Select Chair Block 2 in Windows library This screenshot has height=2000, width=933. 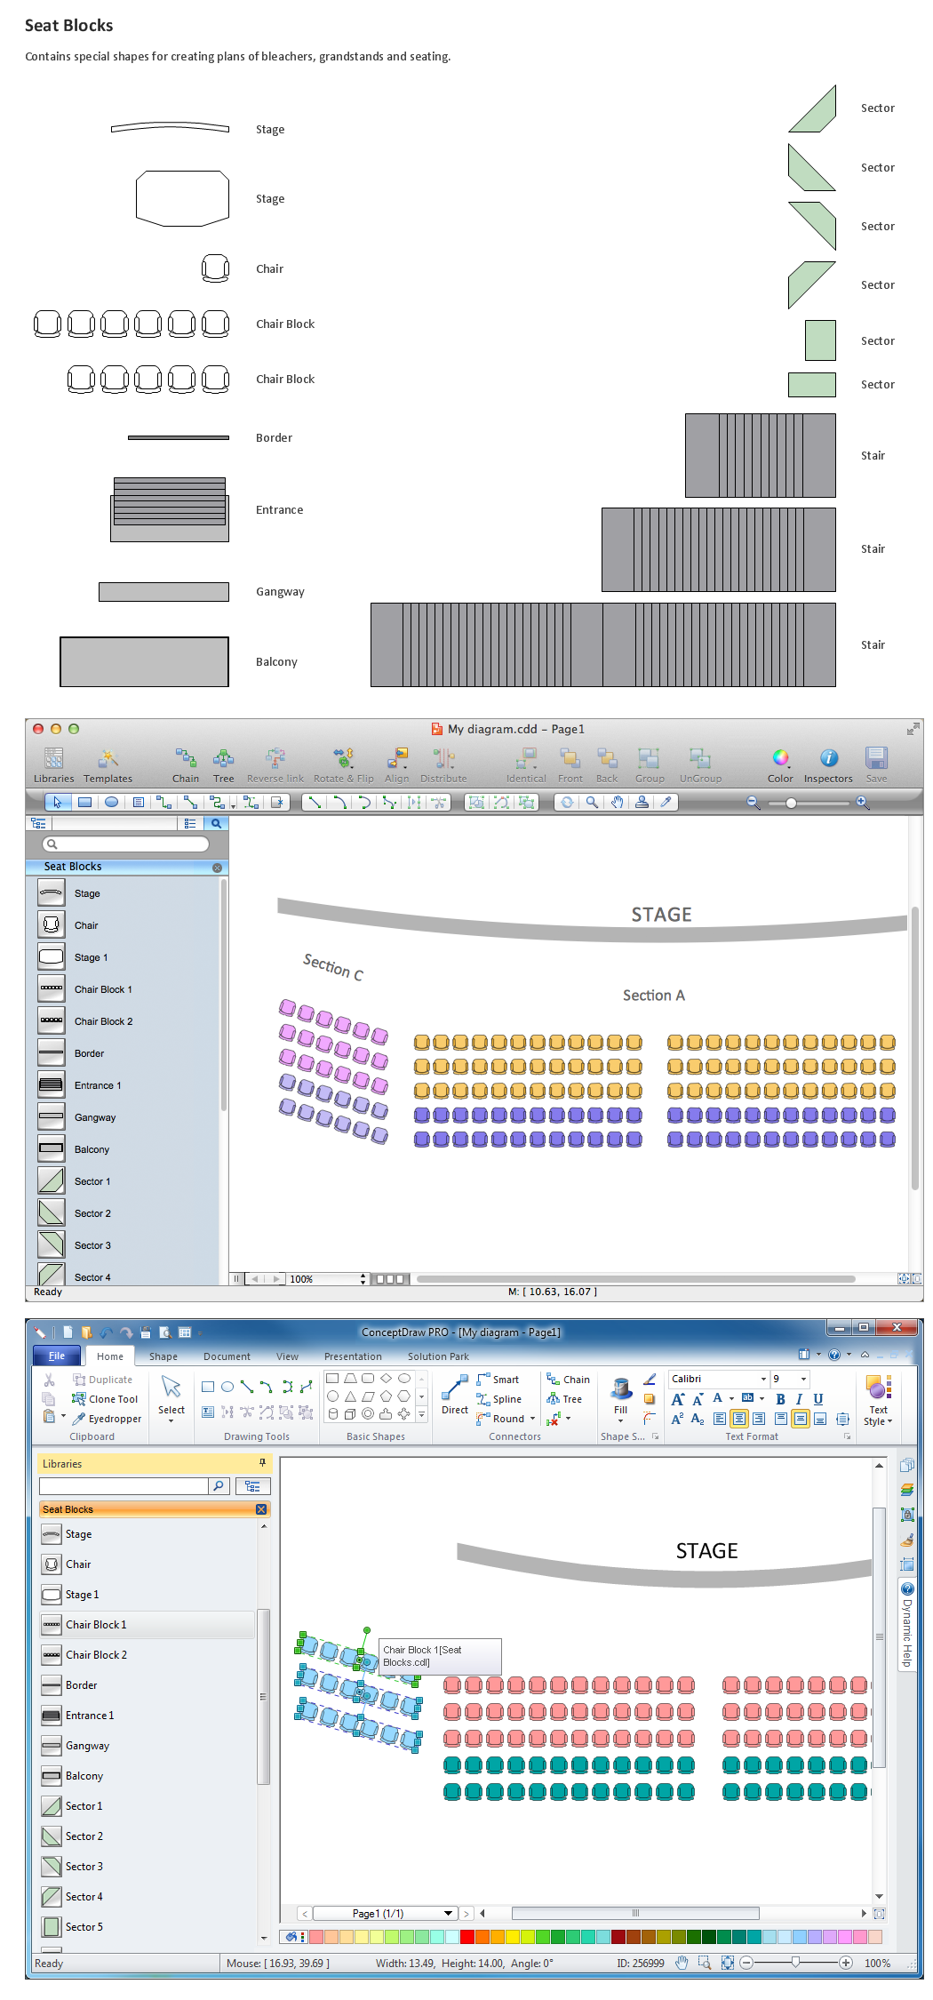(148, 1655)
